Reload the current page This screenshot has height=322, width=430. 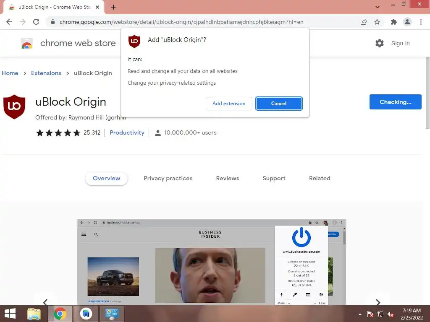pyautogui.click(x=36, y=22)
